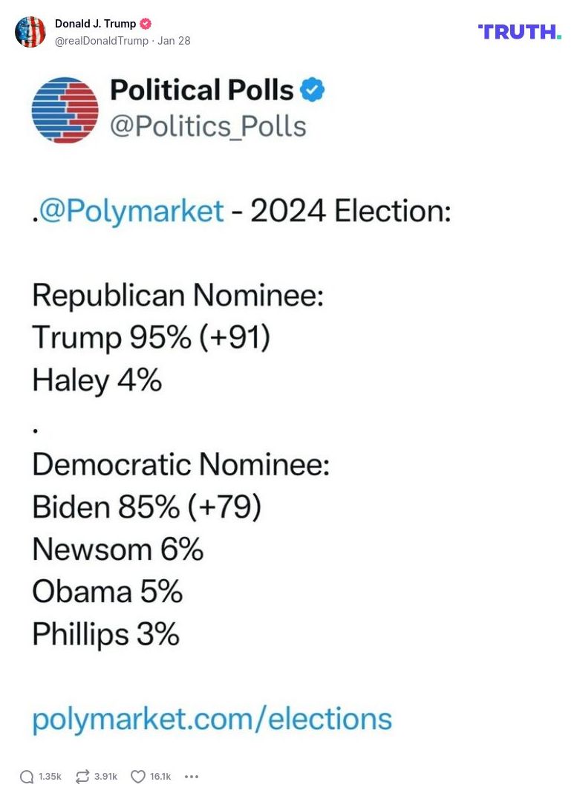
Task: Open the three-dot more options menu
Action: pos(192,777)
